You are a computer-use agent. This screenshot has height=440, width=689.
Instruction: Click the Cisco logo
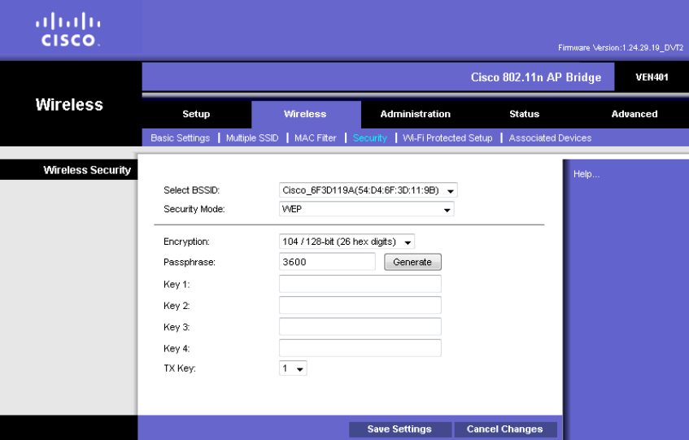coord(68,29)
